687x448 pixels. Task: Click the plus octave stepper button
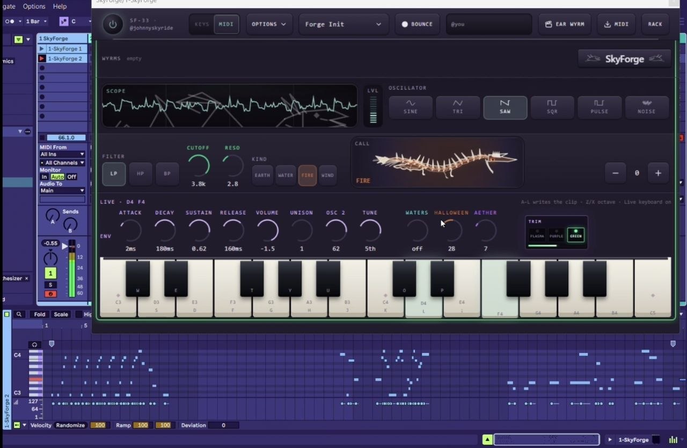coord(658,173)
